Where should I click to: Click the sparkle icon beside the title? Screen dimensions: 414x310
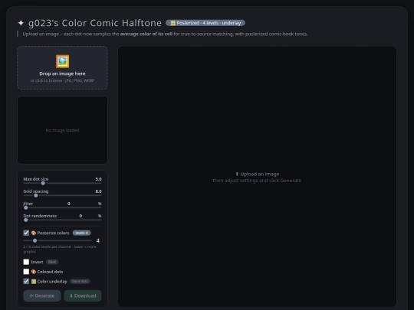pos(21,23)
